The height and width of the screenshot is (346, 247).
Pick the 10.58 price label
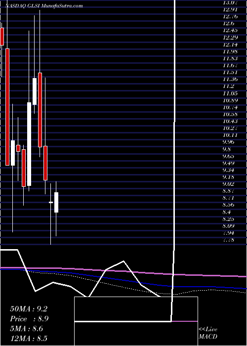[230, 114]
